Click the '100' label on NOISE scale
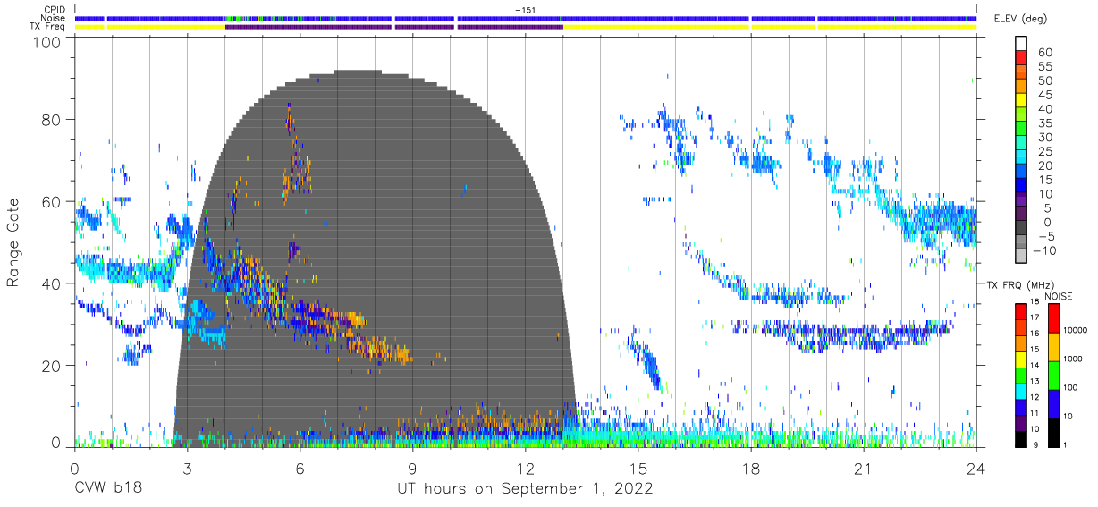 pos(1071,388)
